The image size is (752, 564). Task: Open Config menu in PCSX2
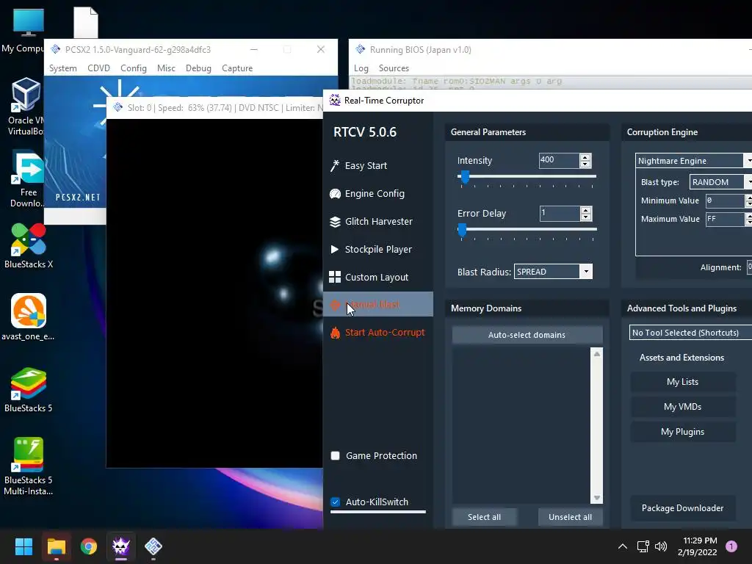pyautogui.click(x=134, y=68)
